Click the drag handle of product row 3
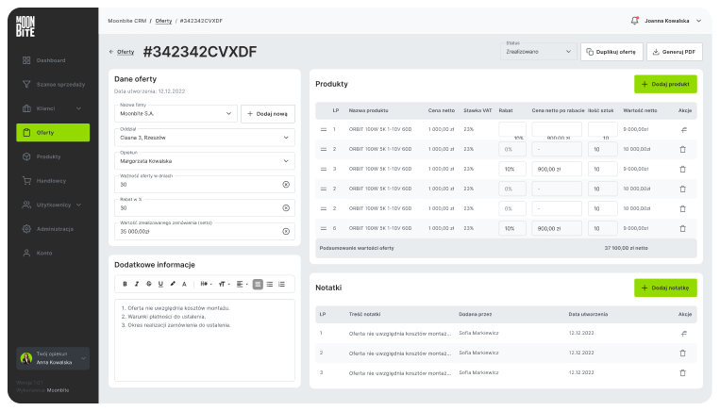 [324, 169]
